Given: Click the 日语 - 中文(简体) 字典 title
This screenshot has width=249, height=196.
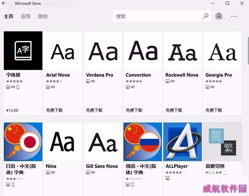Looking at the screenshot, I should 21,169.
